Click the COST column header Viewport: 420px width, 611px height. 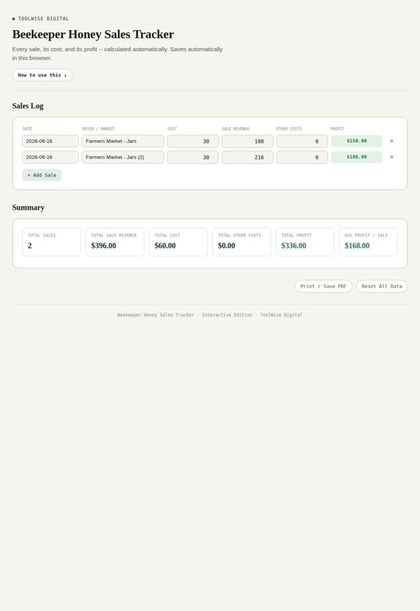[172, 128]
